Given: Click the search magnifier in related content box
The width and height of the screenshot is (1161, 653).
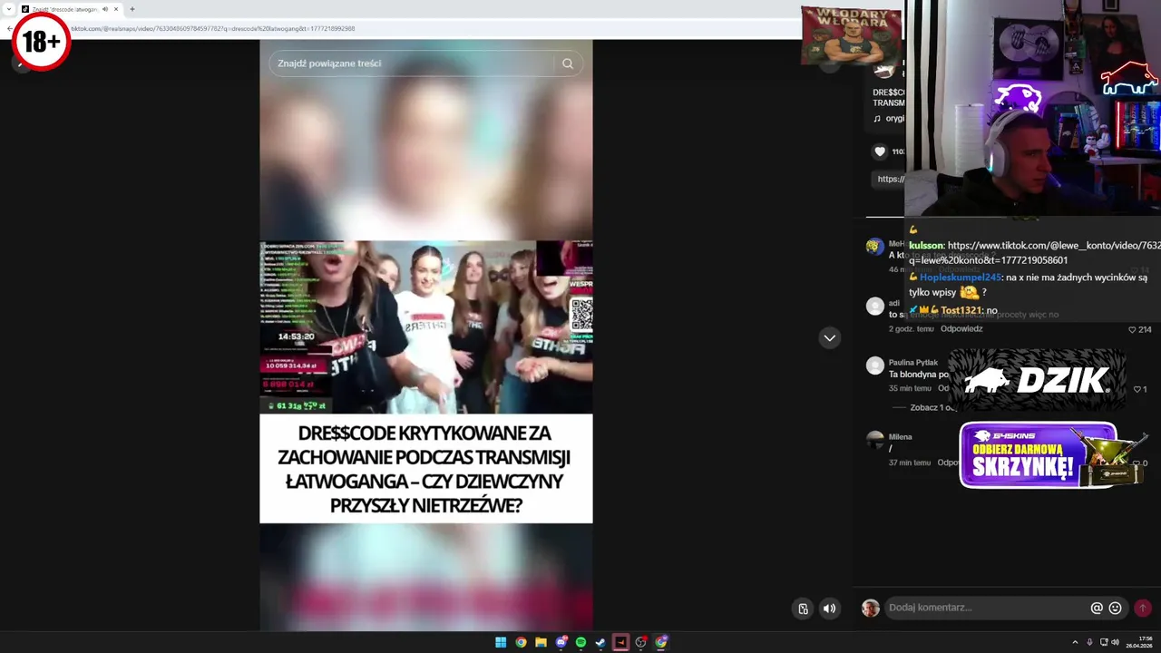Looking at the screenshot, I should click(567, 63).
